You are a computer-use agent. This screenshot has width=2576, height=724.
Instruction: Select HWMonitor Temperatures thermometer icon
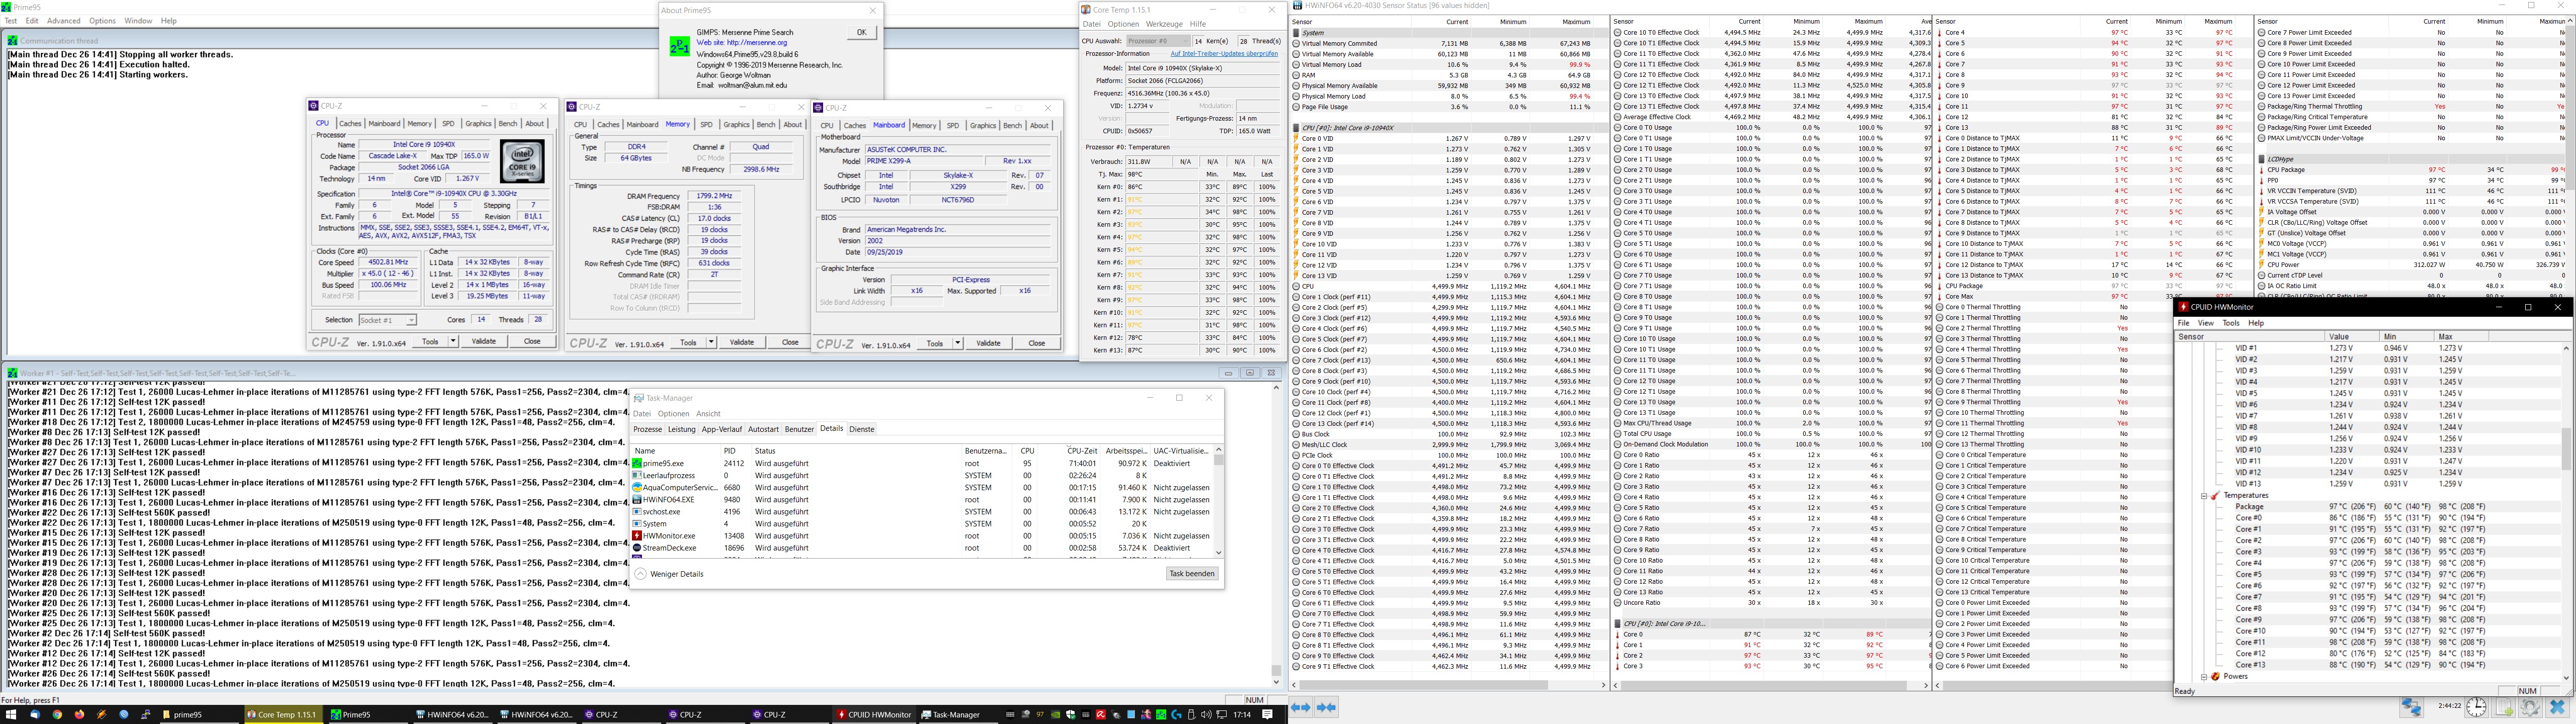coord(2216,496)
